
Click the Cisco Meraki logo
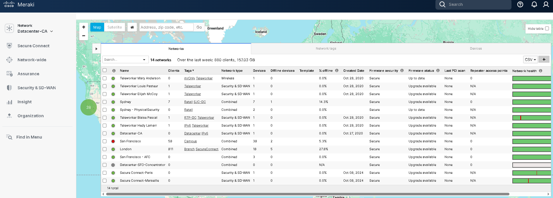tap(19, 4)
